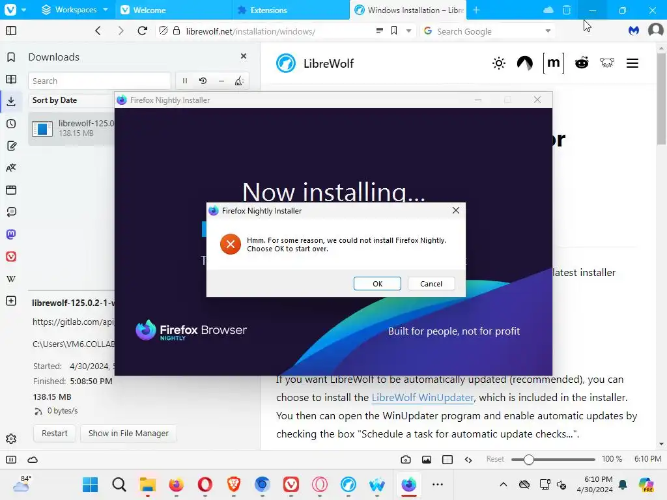Open the Sort by Date dropdown

click(x=72, y=100)
